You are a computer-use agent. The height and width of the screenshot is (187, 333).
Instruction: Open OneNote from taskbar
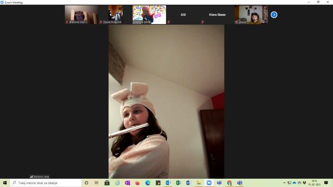[127, 183]
